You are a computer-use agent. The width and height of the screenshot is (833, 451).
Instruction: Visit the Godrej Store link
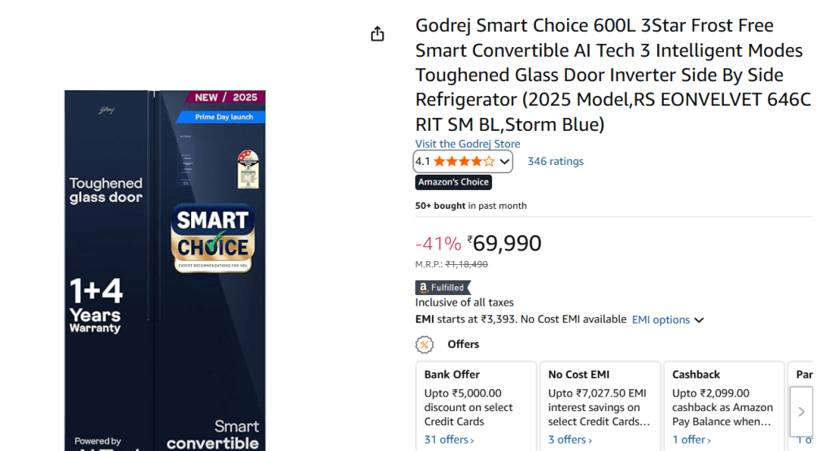(x=467, y=144)
